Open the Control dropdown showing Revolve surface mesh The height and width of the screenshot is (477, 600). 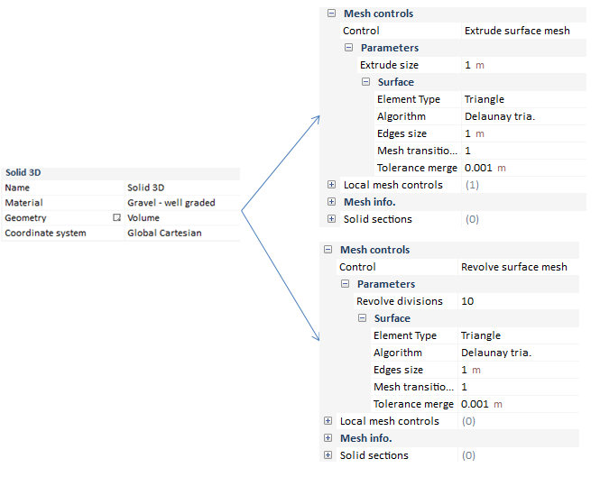click(518, 267)
